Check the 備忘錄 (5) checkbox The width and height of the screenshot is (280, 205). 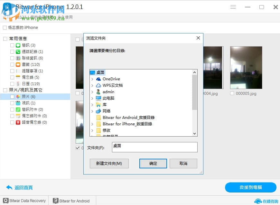[x=13, y=77]
